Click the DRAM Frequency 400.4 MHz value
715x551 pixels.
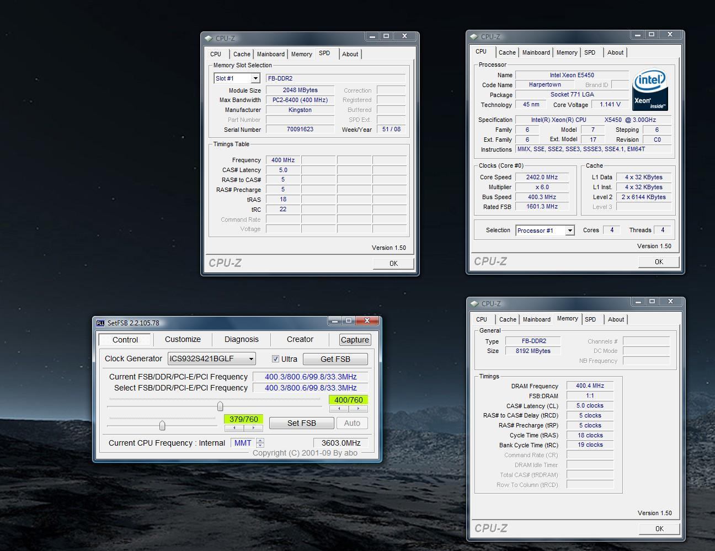point(590,386)
